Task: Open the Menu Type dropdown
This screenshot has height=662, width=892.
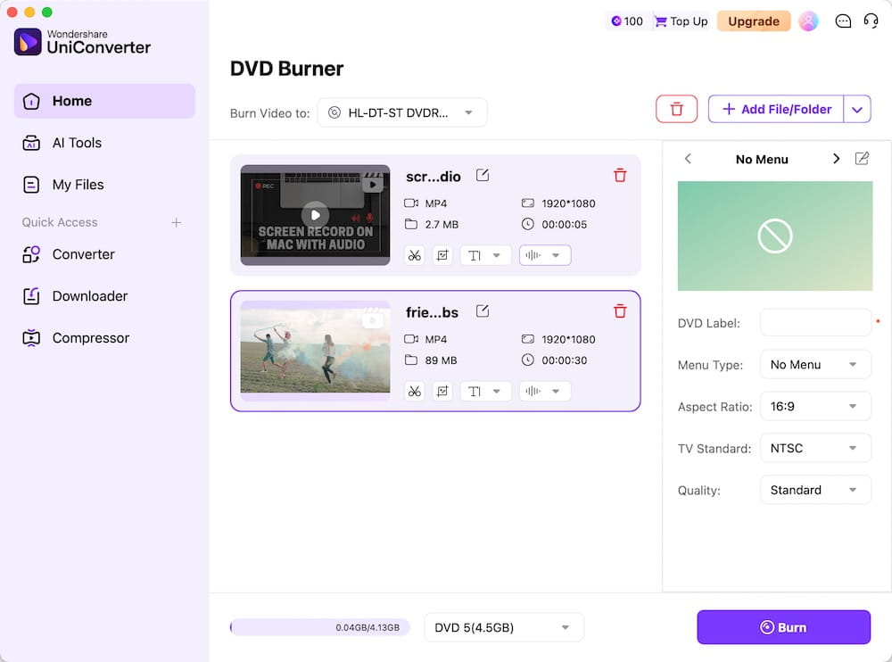Action: click(814, 364)
